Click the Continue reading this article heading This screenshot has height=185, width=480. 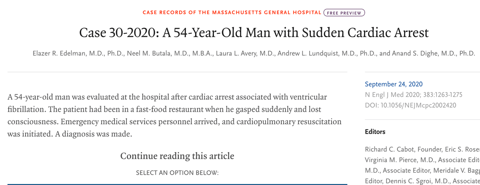(177, 156)
